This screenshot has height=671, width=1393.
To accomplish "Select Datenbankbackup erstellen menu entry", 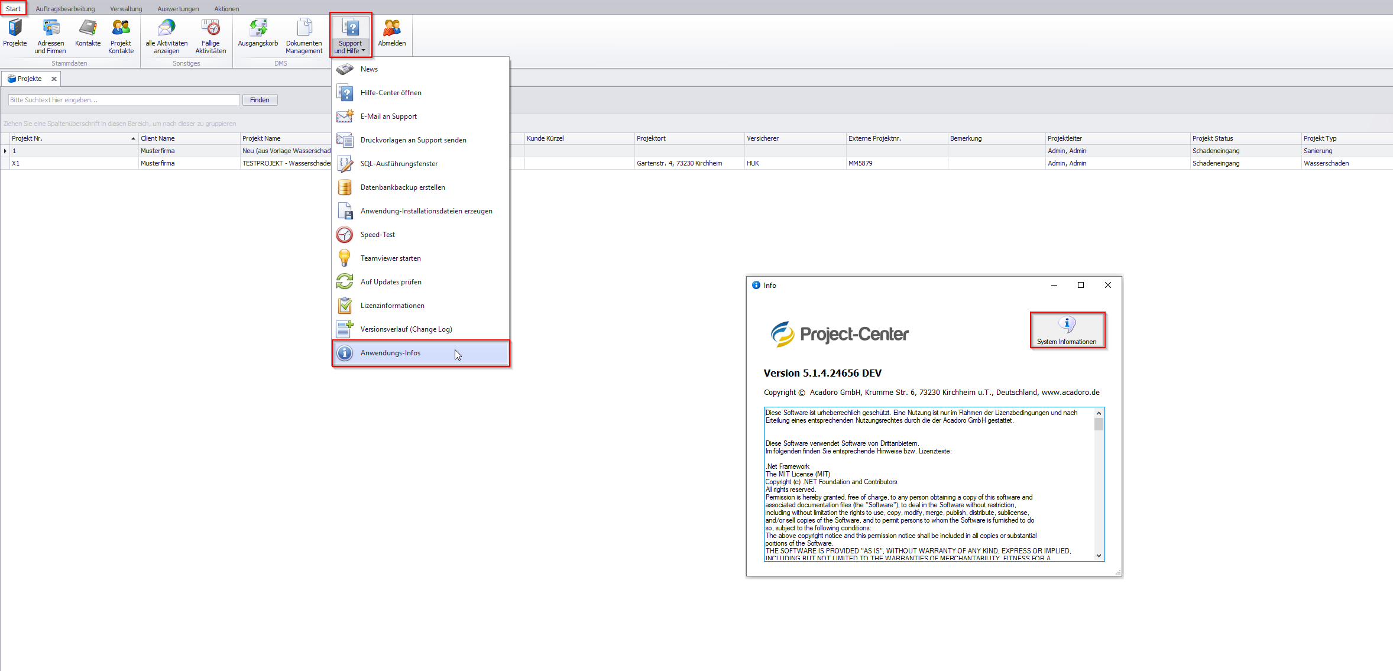I will [402, 187].
